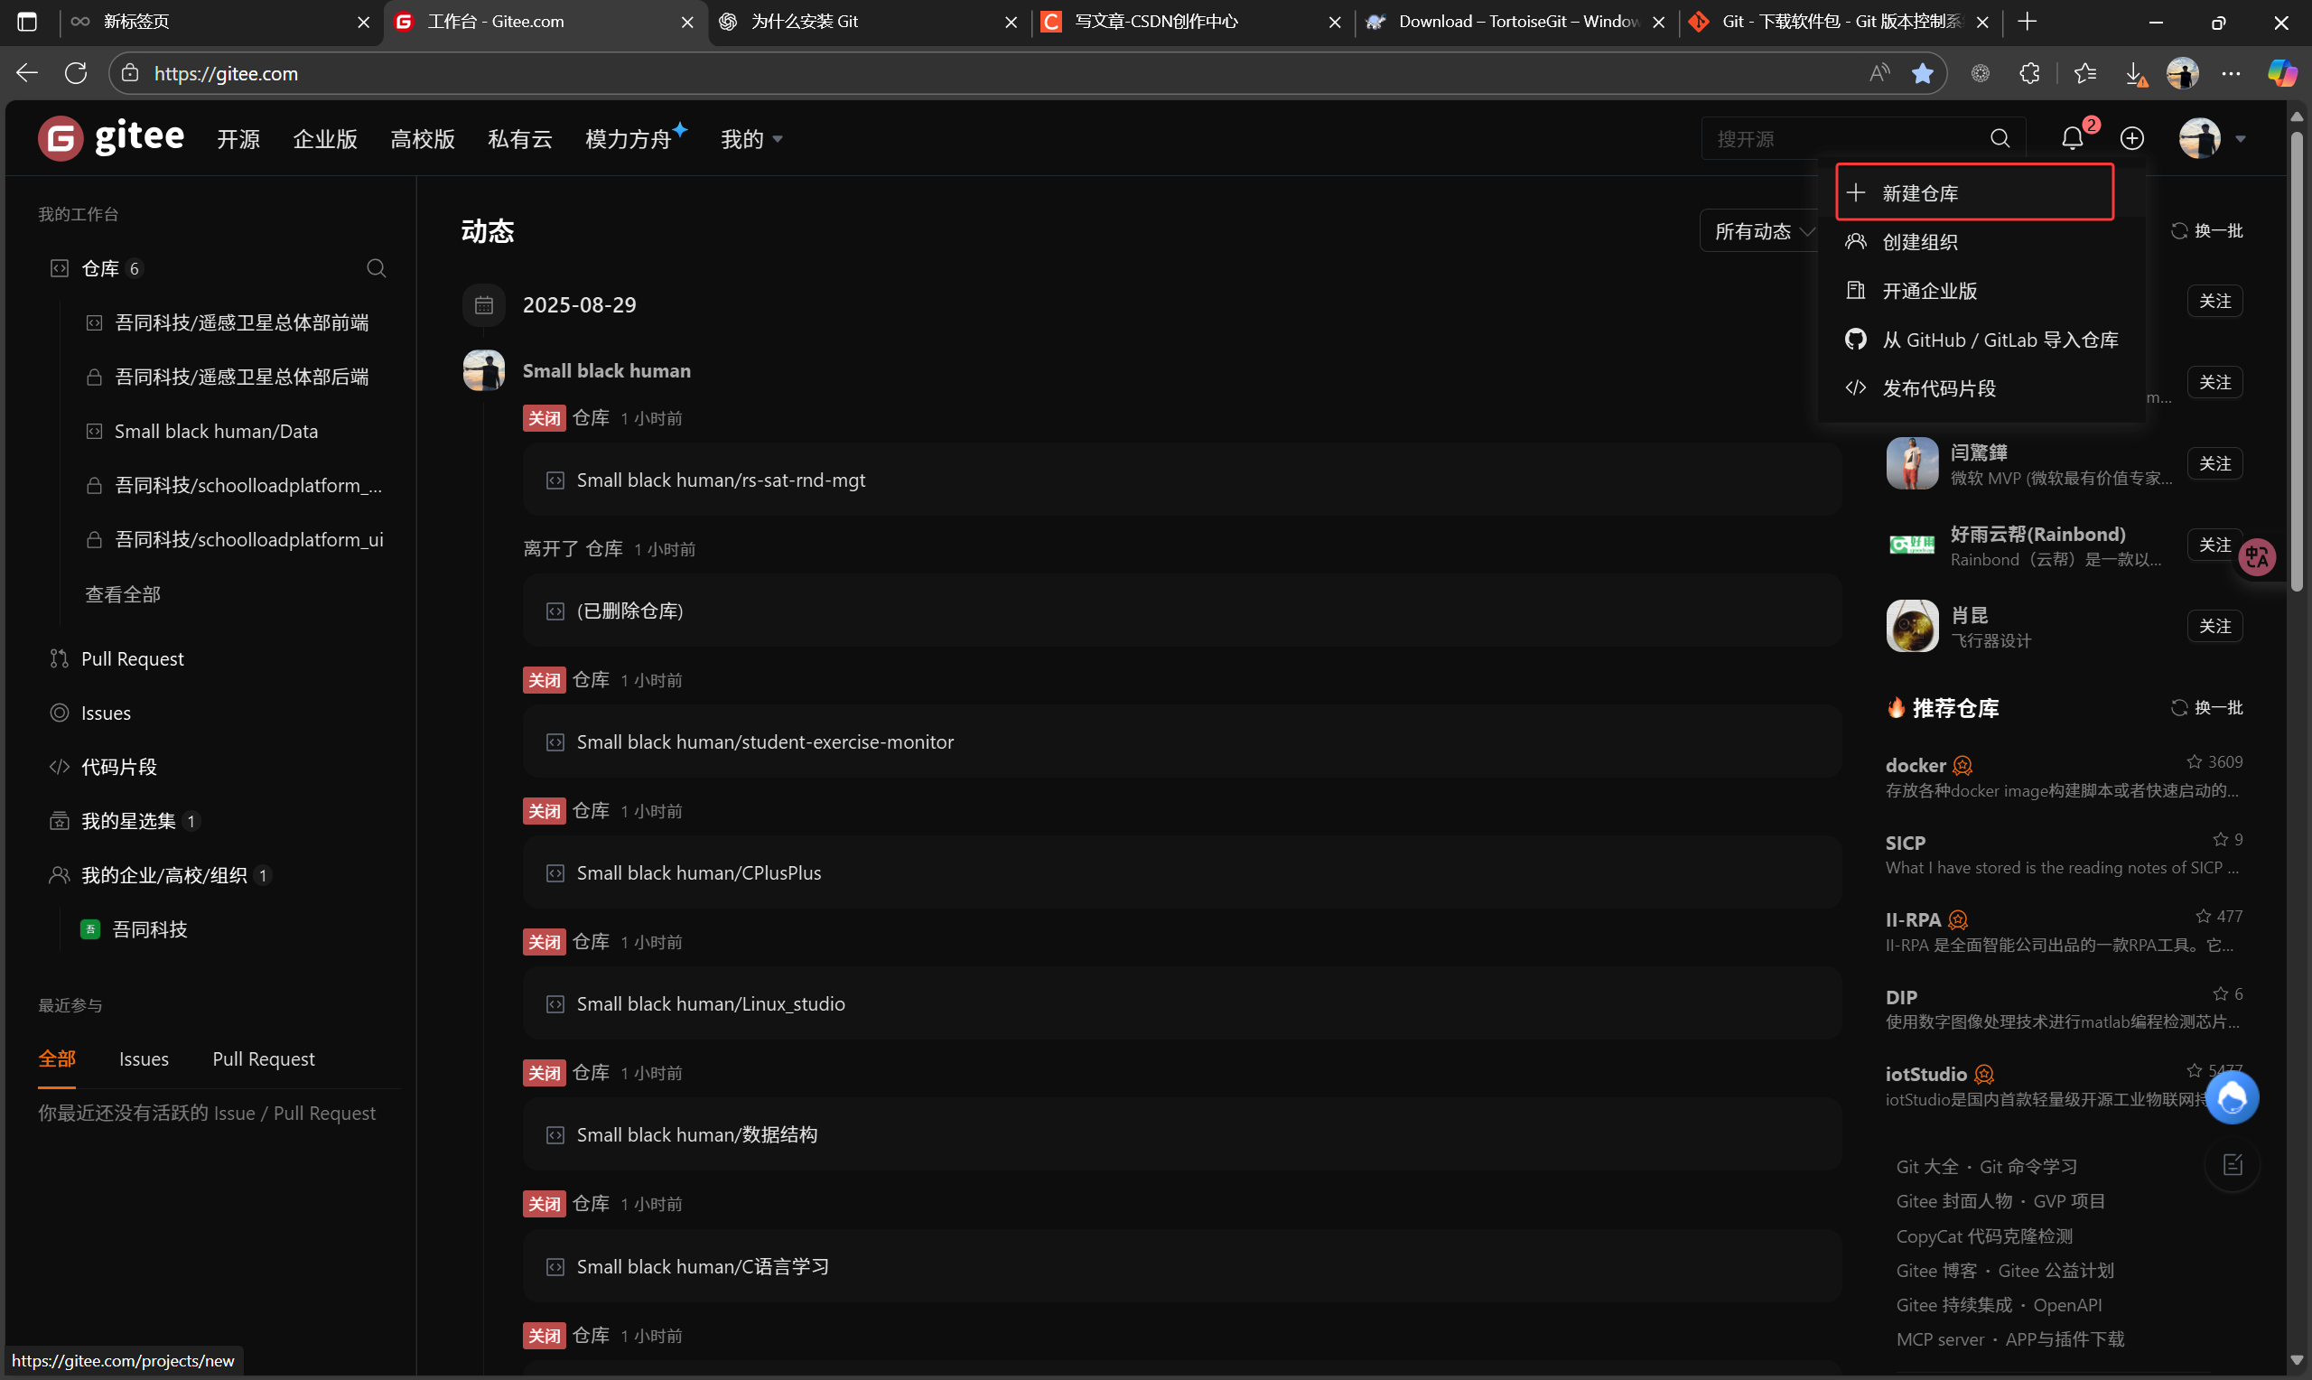Click the translation floating icon on right edge
Screen dimensions: 2312x1380
(x=2257, y=557)
